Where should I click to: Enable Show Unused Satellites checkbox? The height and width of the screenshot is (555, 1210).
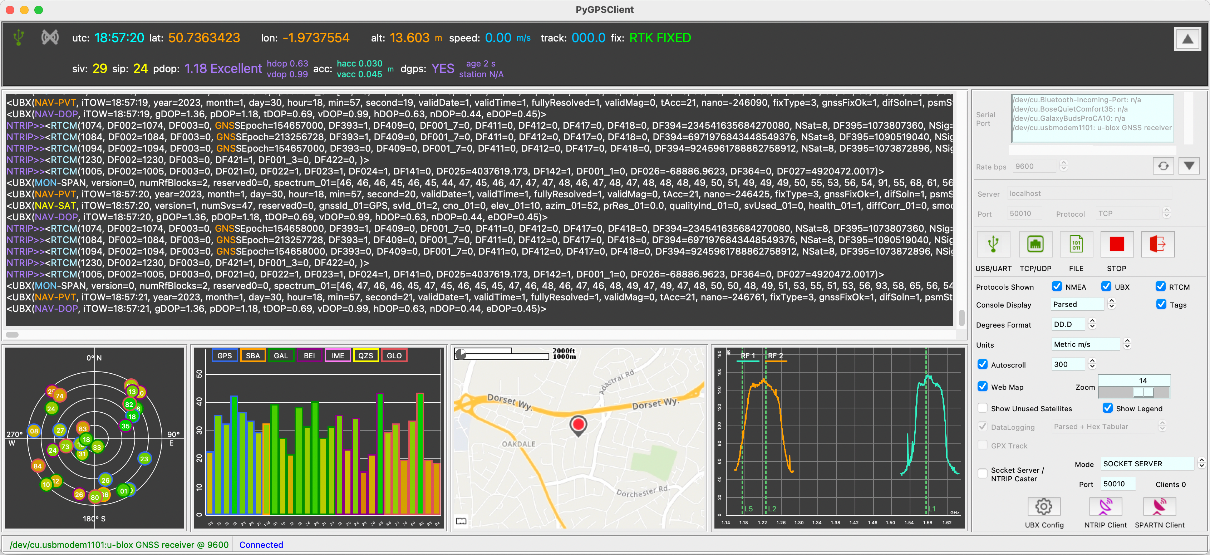pyautogui.click(x=982, y=408)
